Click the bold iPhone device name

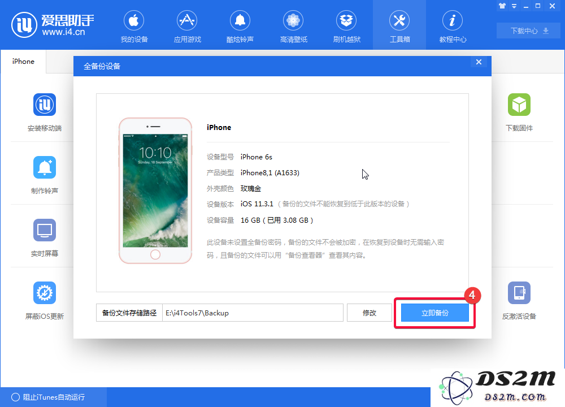tap(219, 127)
